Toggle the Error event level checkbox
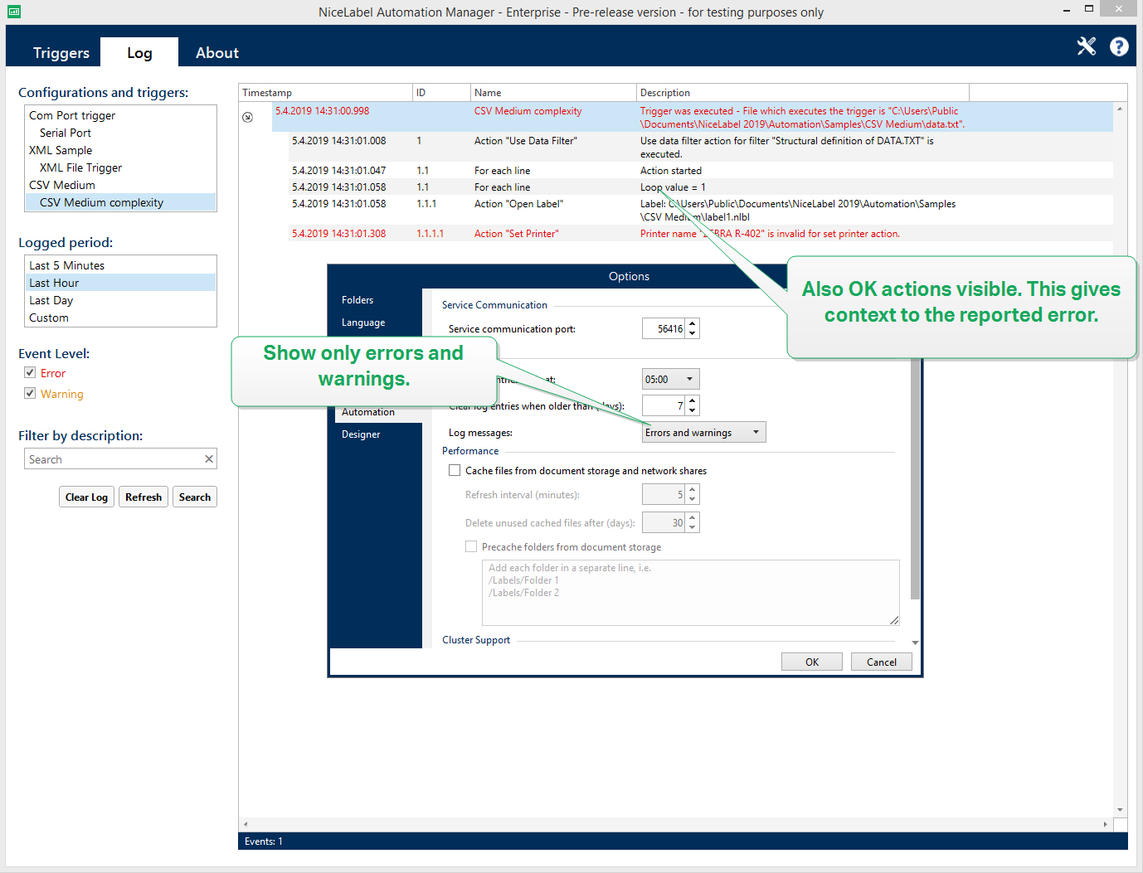Image resolution: width=1143 pixels, height=873 pixels. point(30,373)
